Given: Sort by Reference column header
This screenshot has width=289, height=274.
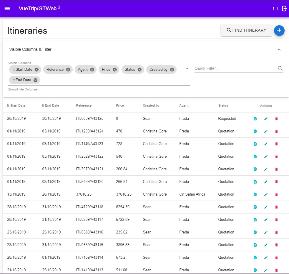Looking at the screenshot, I should click(x=84, y=105).
